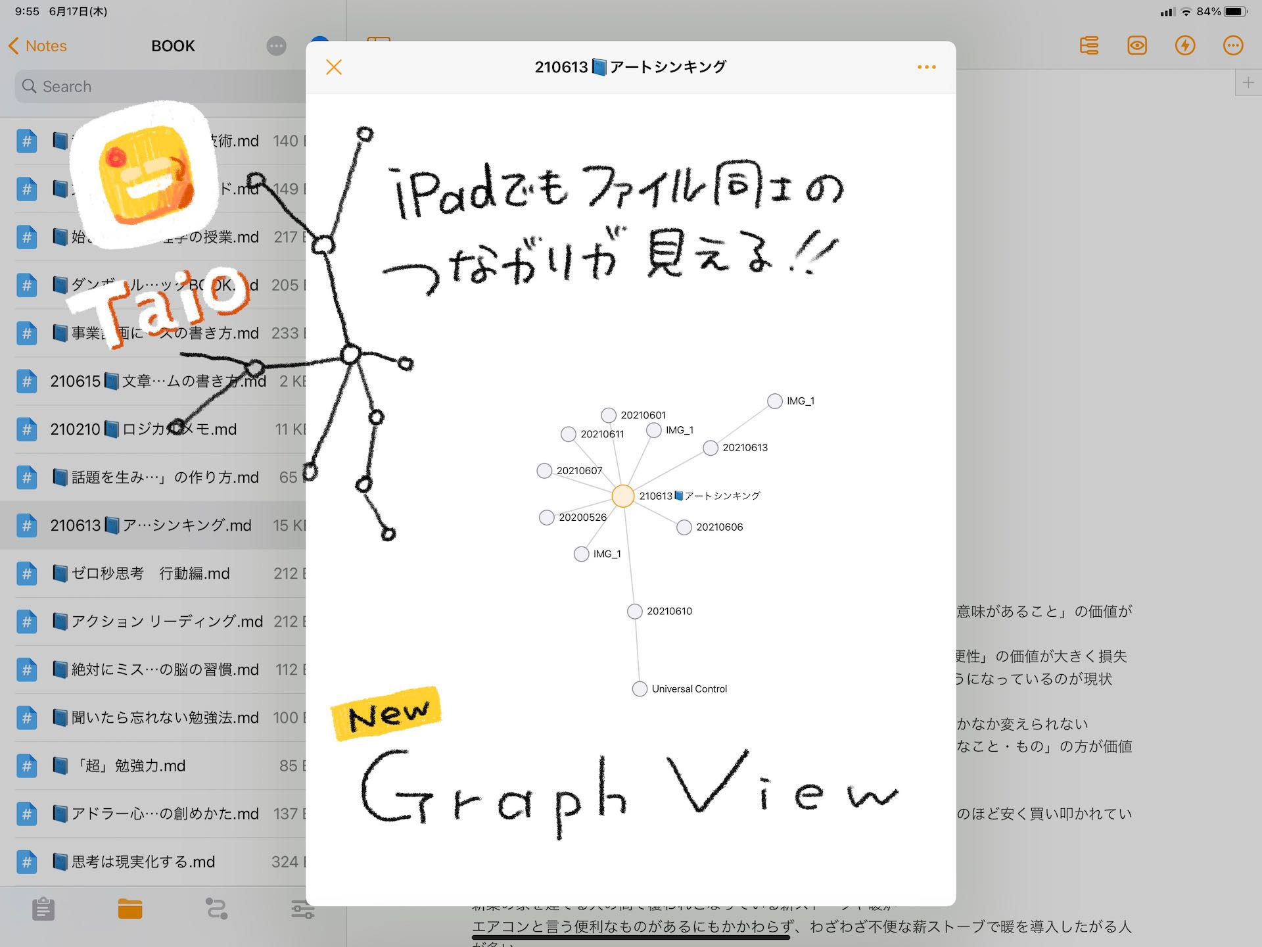Screen dimensions: 1262x947
Task: Select graph node 20210613
Action: point(711,448)
